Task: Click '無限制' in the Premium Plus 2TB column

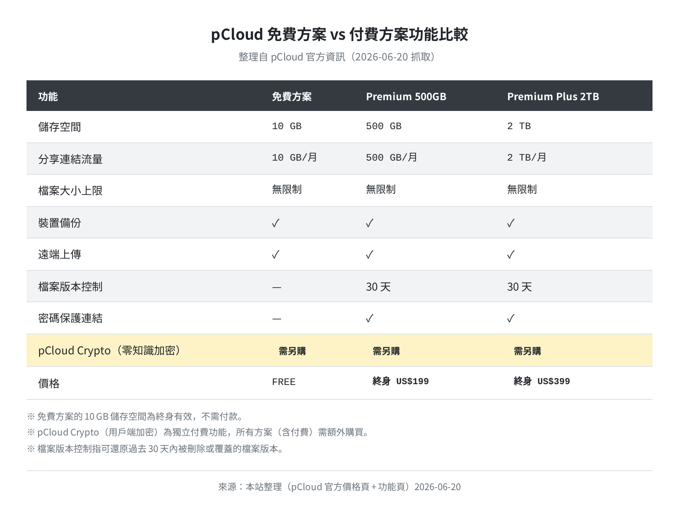Action: coord(522,190)
